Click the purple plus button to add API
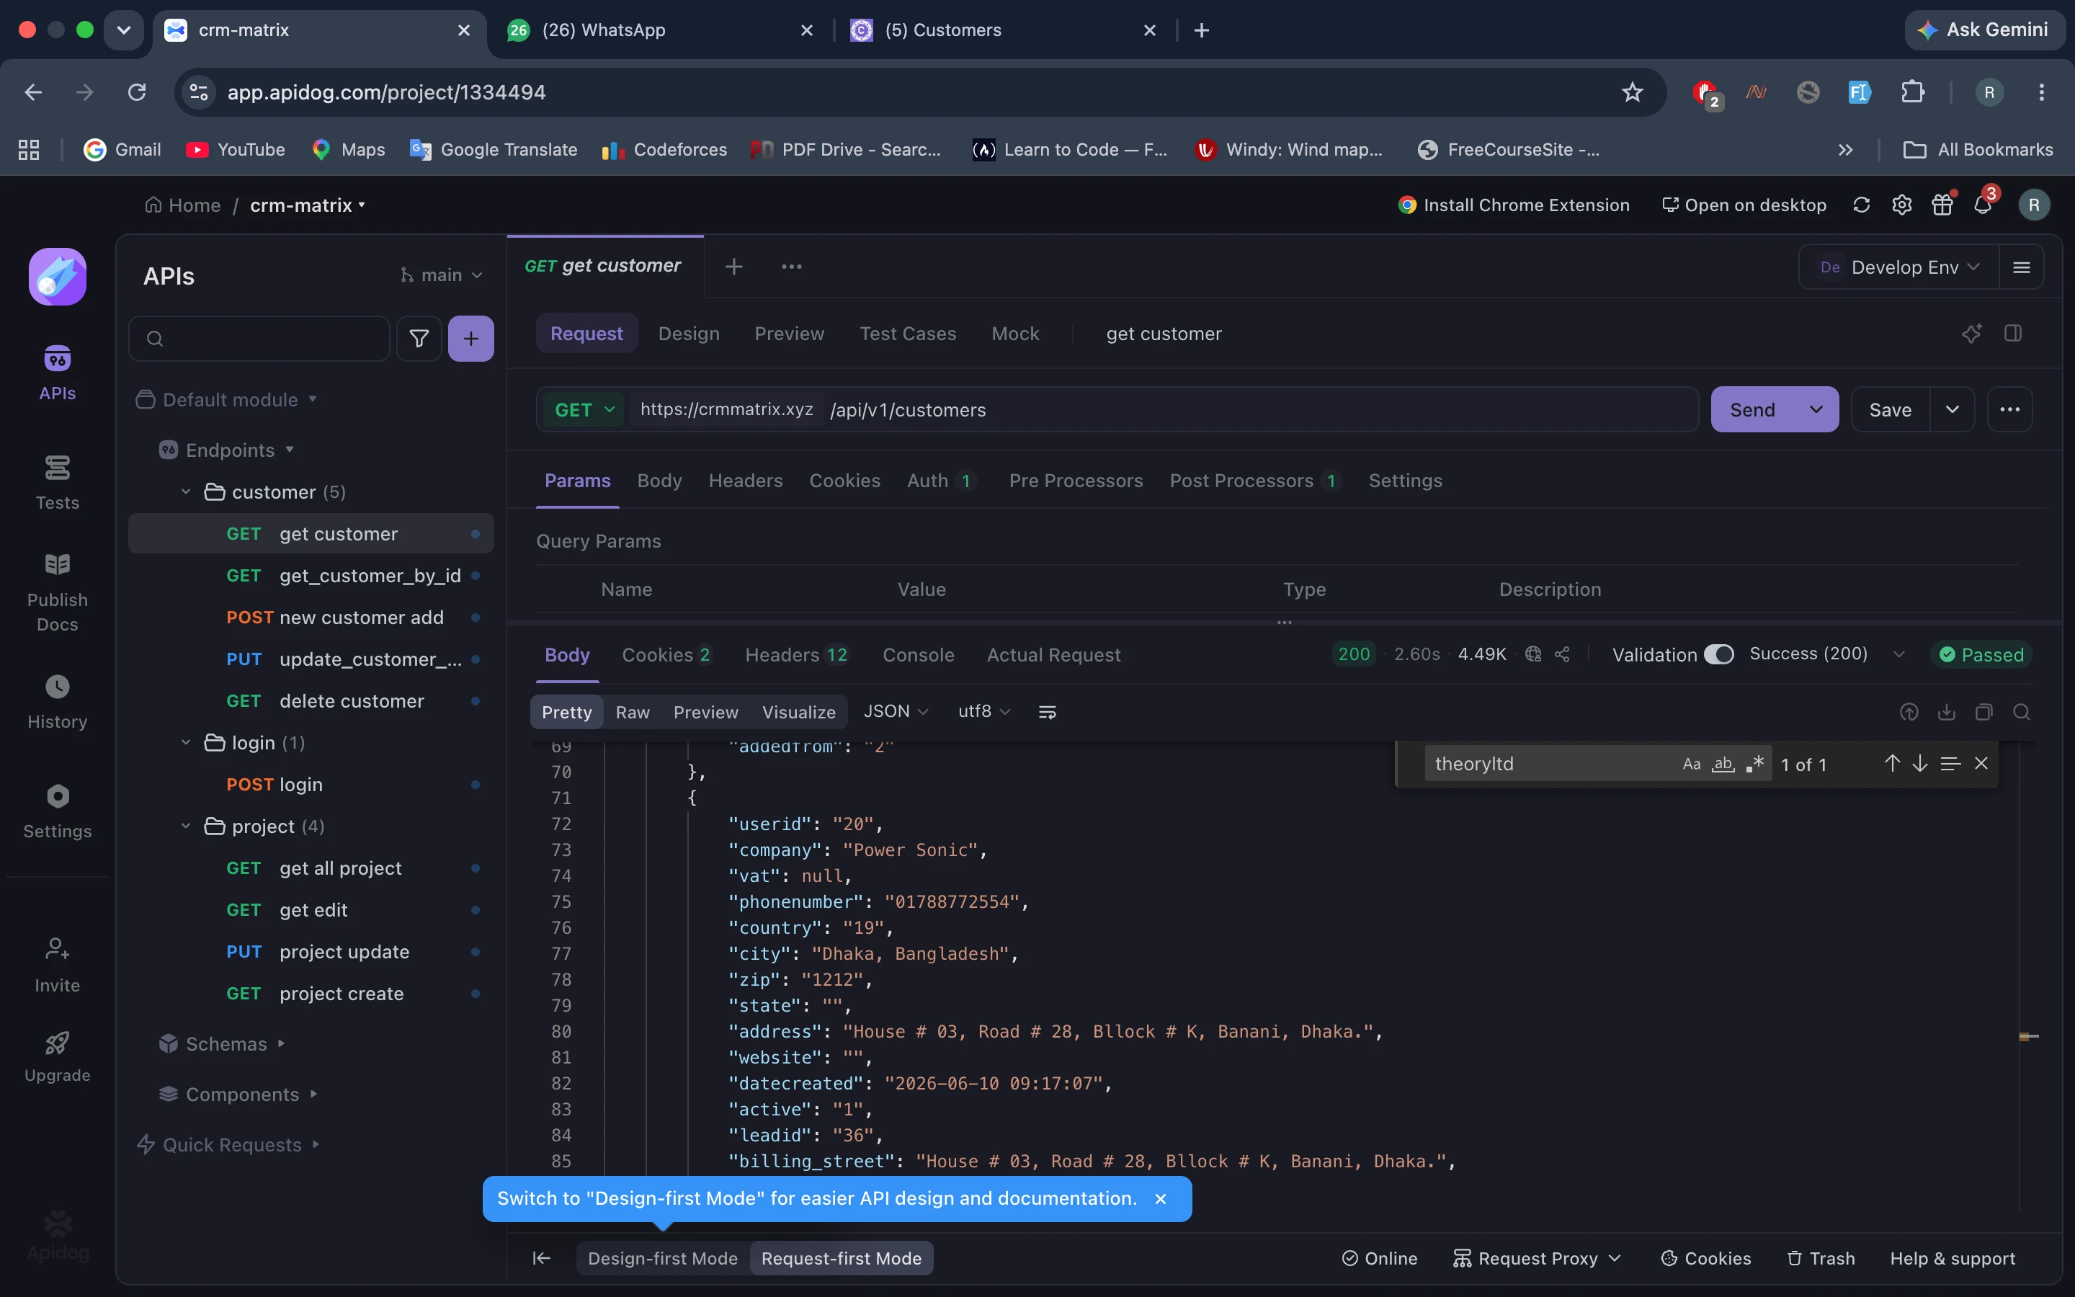 click(470, 339)
